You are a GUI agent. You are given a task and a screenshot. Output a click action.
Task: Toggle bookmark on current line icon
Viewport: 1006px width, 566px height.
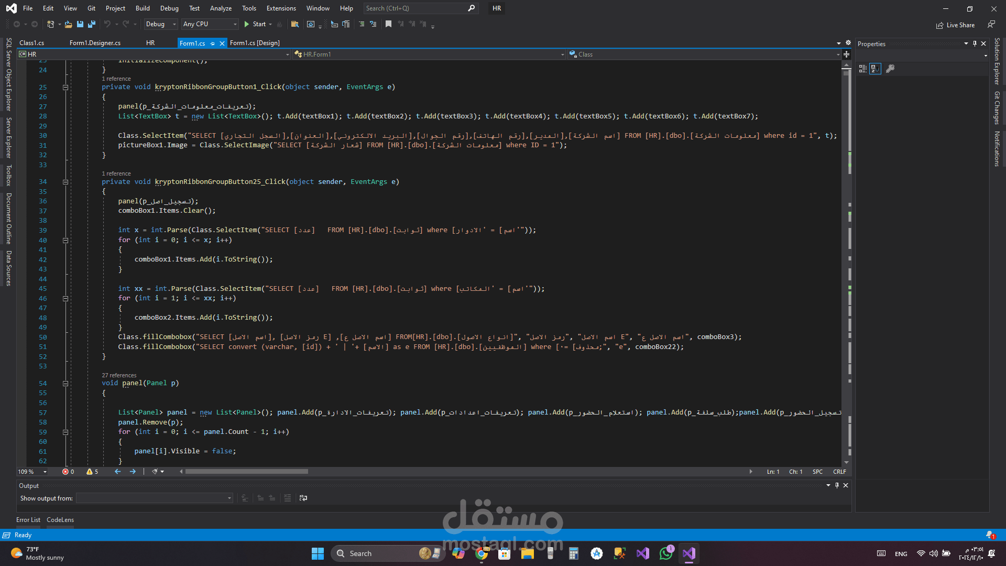(x=388, y=24)
